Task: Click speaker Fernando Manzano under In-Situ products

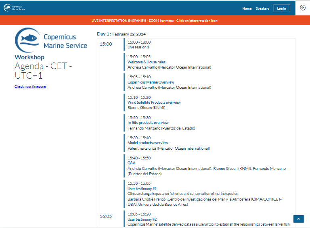Action: pyautogui.click(x=161, y=128)
